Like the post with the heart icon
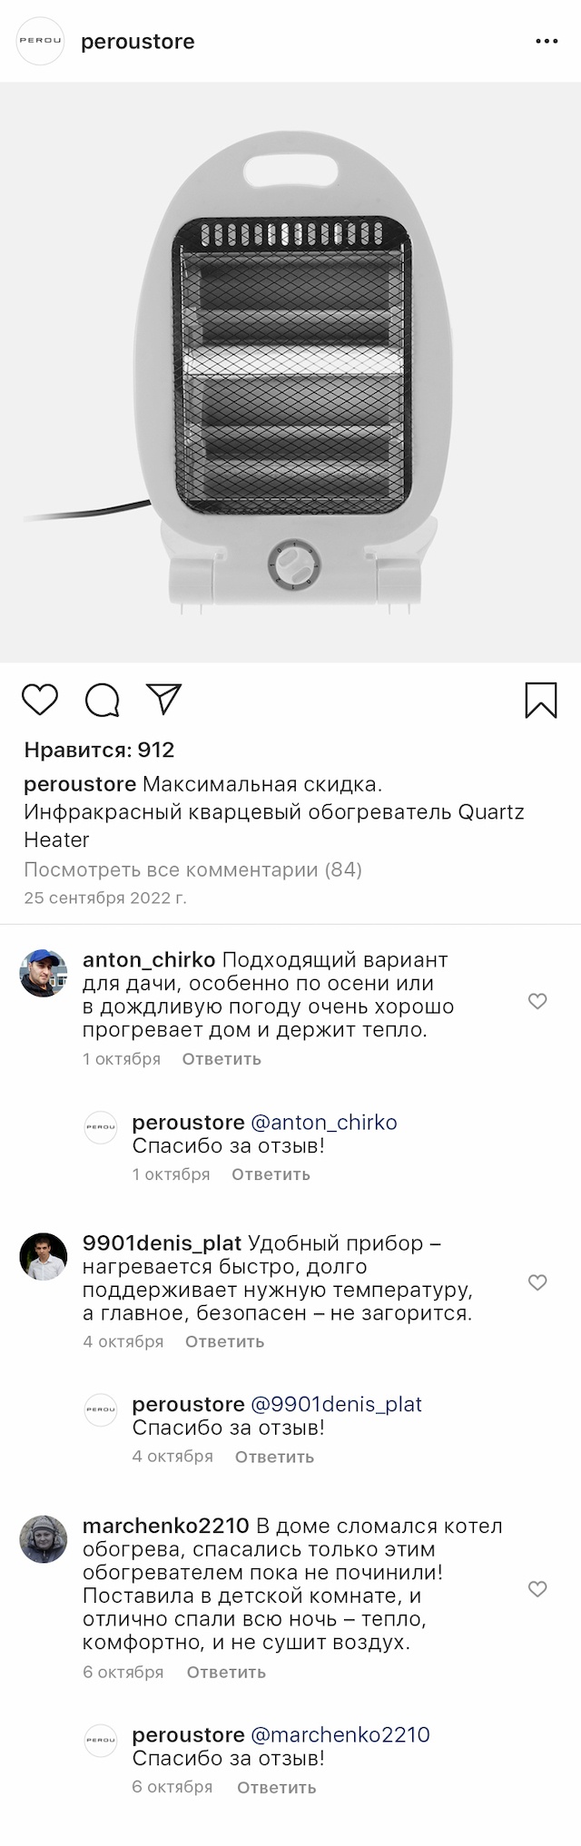 40,700
